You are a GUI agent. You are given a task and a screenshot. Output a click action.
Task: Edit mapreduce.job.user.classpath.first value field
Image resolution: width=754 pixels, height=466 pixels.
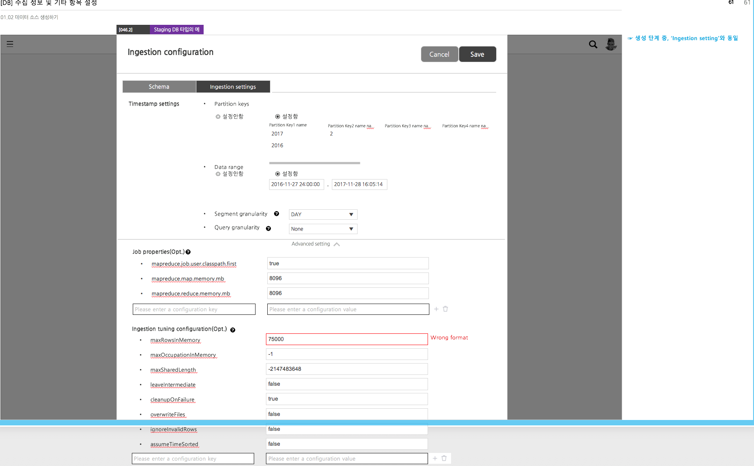tap(348, 263)
